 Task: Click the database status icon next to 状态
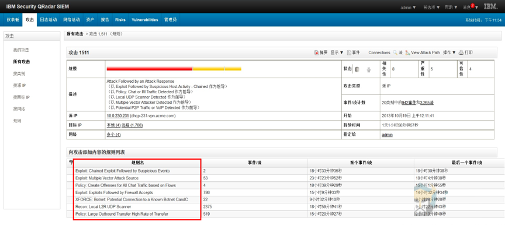pos(357,69)
